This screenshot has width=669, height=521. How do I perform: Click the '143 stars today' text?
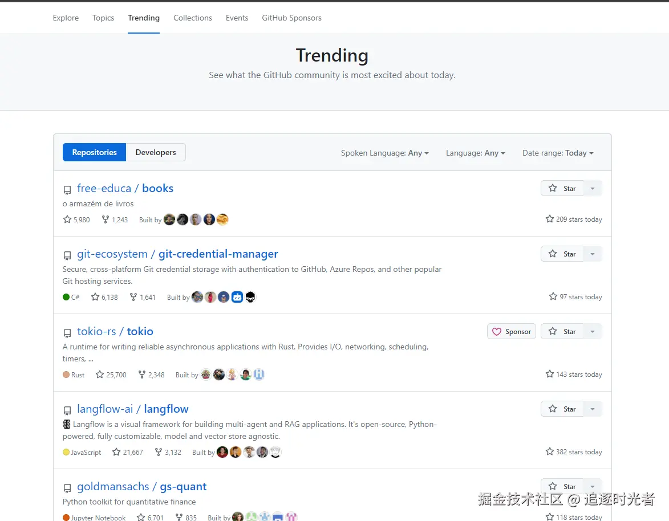click(x=579, y=375)
